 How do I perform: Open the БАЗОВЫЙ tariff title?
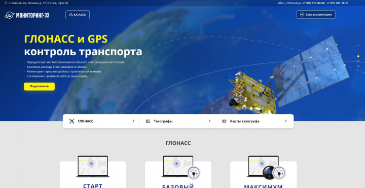[178, 186]
